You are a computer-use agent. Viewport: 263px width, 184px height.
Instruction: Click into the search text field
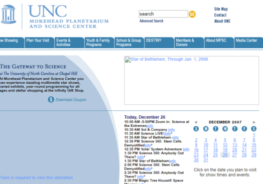click(163, 14)
